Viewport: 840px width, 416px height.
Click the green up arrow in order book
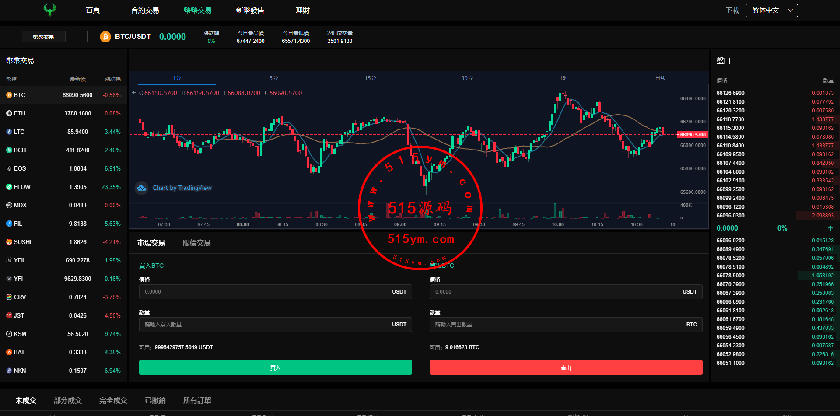830,228
